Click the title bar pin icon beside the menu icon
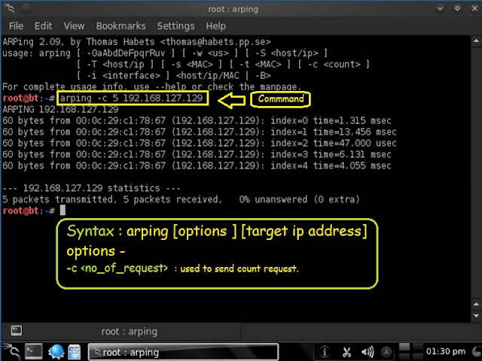Screen dimensions: 482x361 [x=26, y=9]
